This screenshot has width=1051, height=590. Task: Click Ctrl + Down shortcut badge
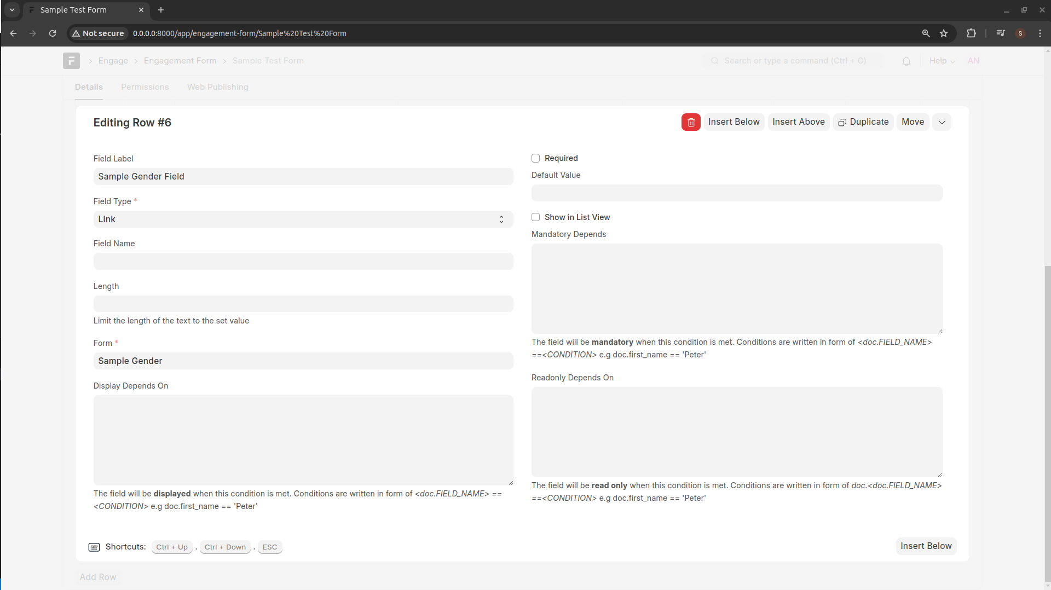(225, 547)
